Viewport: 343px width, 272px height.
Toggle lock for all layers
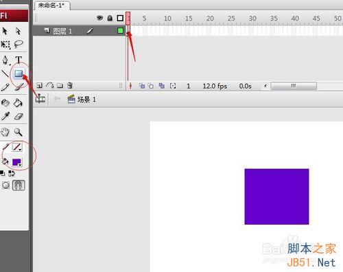110,18
